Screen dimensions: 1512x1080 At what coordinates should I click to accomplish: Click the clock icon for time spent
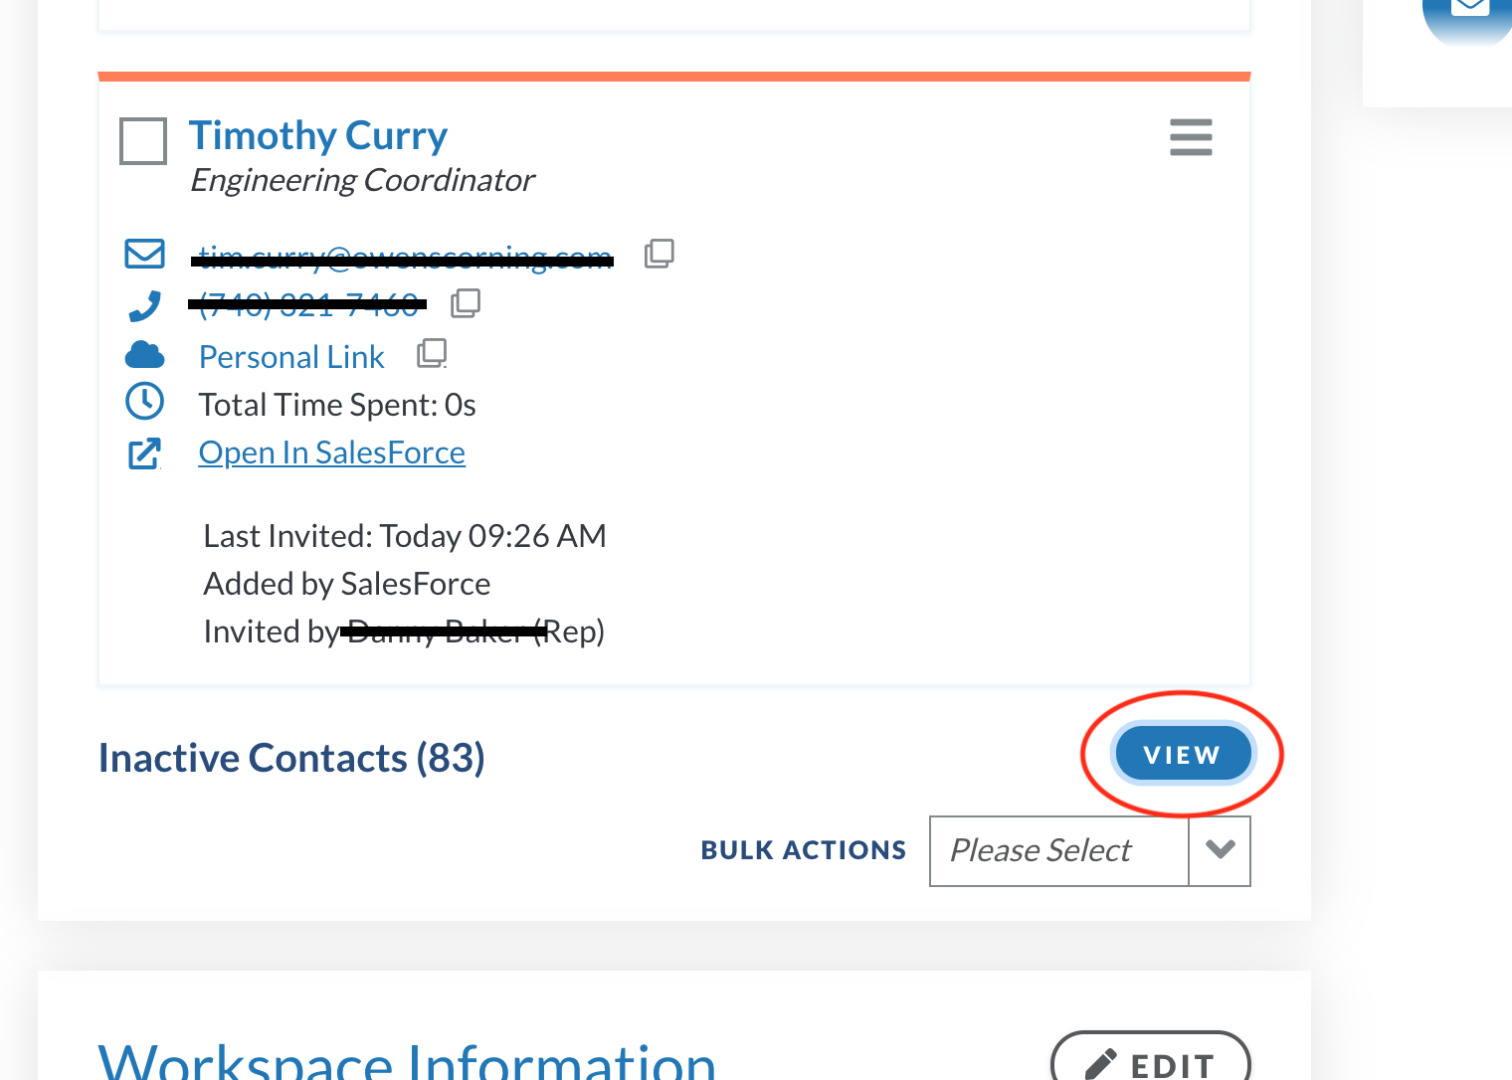click(x=145, y=401)
